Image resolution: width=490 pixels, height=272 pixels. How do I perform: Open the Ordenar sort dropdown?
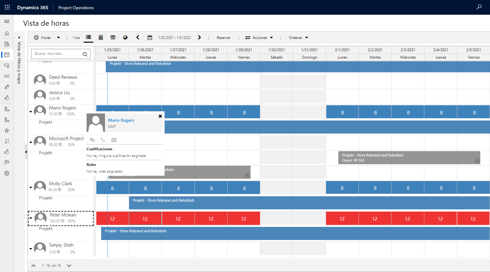298,38
